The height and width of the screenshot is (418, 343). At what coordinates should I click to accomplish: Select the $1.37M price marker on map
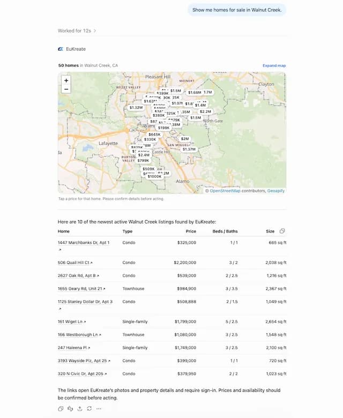click(x=189, y=150)
